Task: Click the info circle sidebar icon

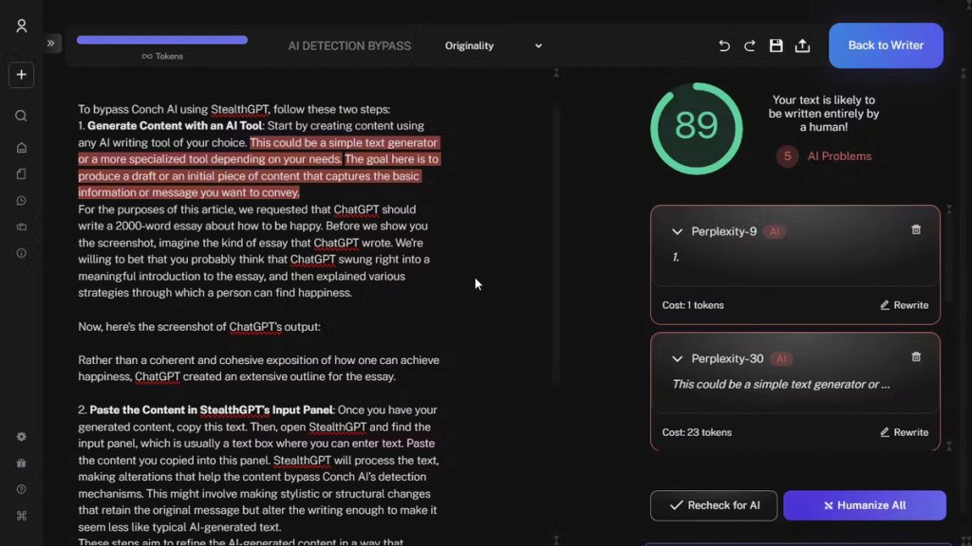Action: pos(21,253)
